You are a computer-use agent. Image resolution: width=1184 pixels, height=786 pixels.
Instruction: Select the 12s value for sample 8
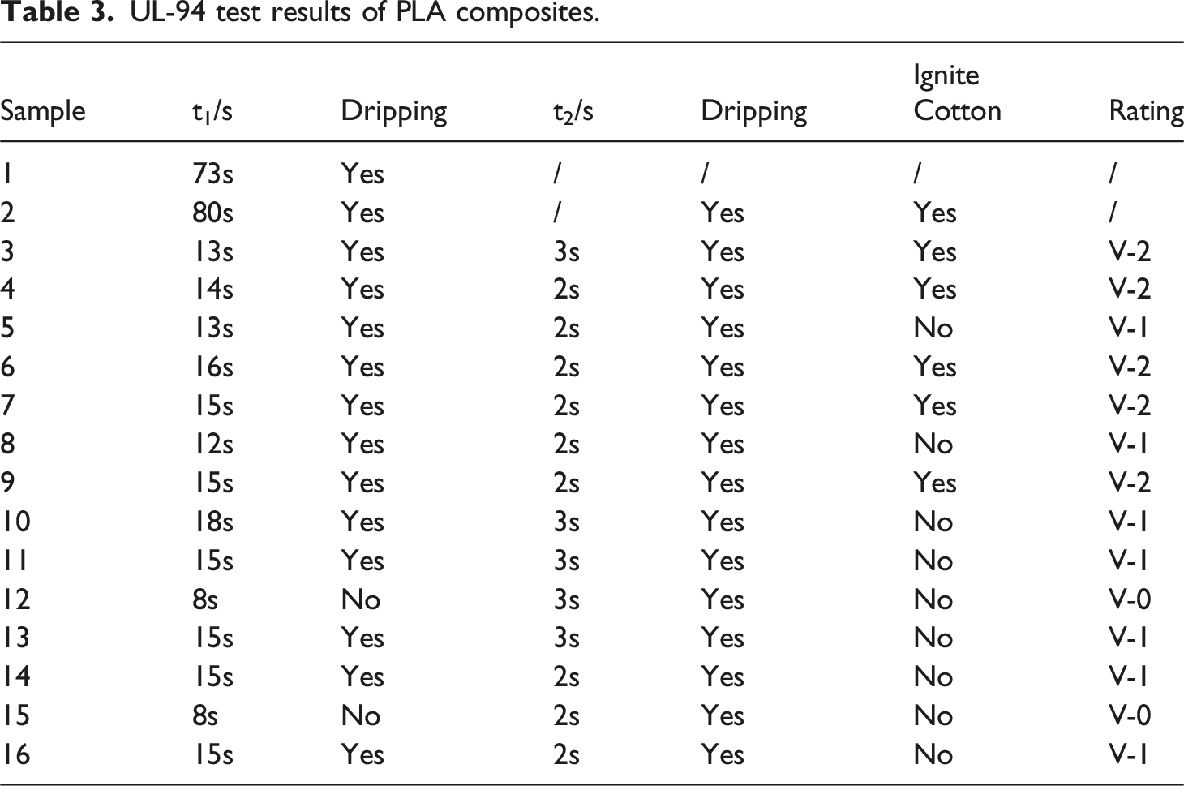[x=212, y=444]
